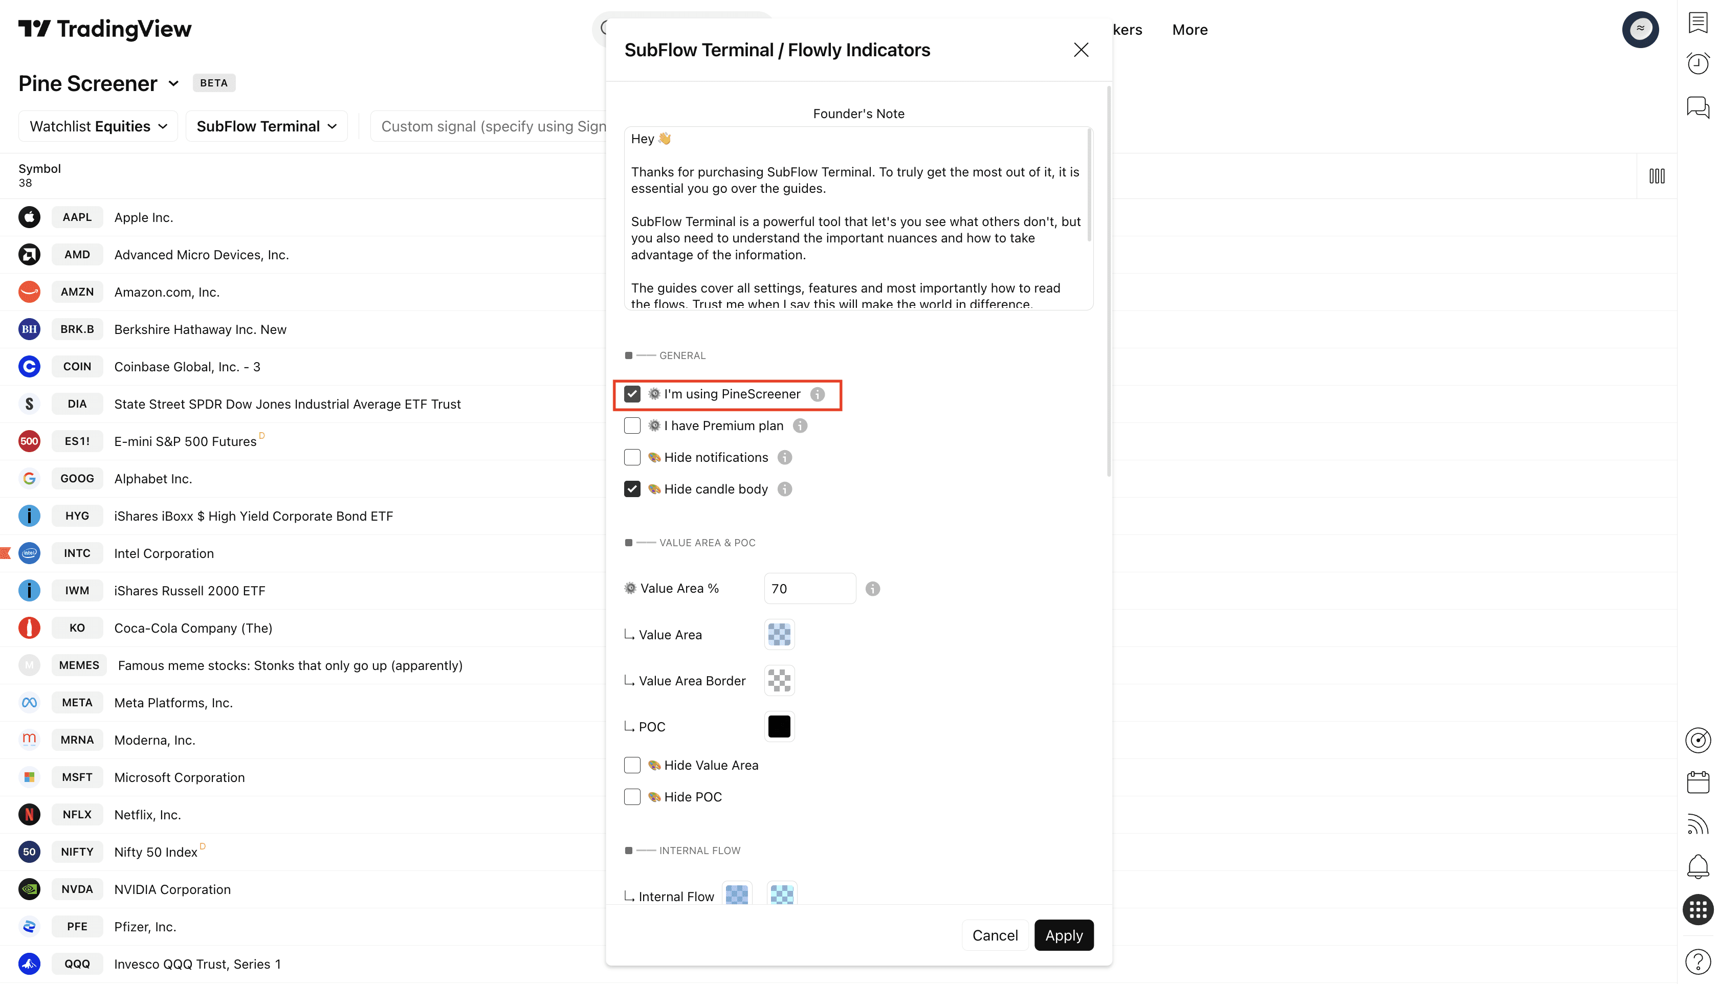Expand the Watchlist Equities dropdown

[x=98, y=126]
